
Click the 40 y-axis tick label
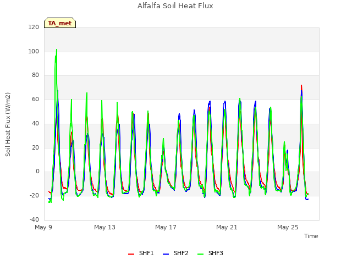coord(35,123)
